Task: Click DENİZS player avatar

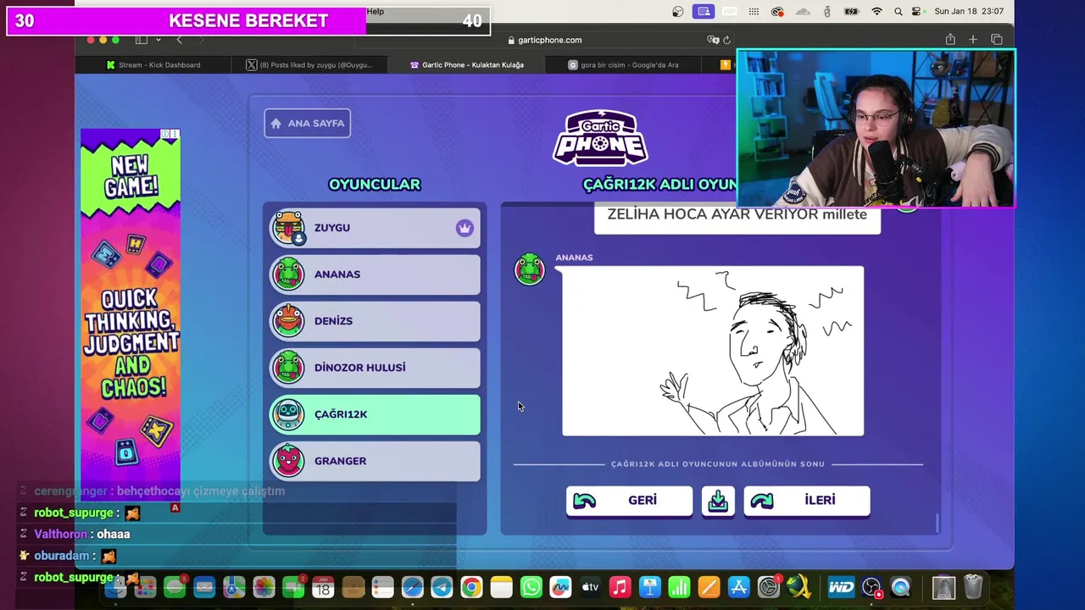Action: [288, 321]
